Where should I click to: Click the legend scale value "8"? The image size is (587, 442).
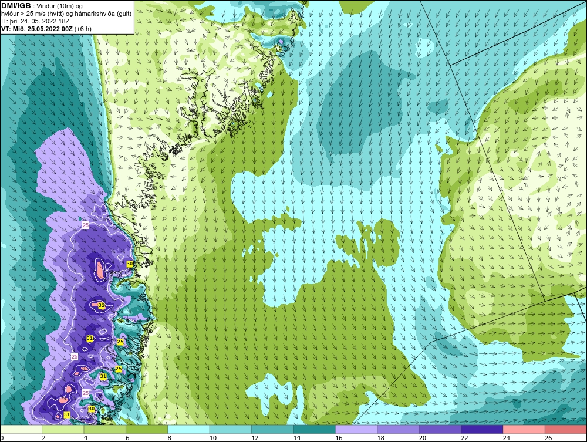(170, 438)
